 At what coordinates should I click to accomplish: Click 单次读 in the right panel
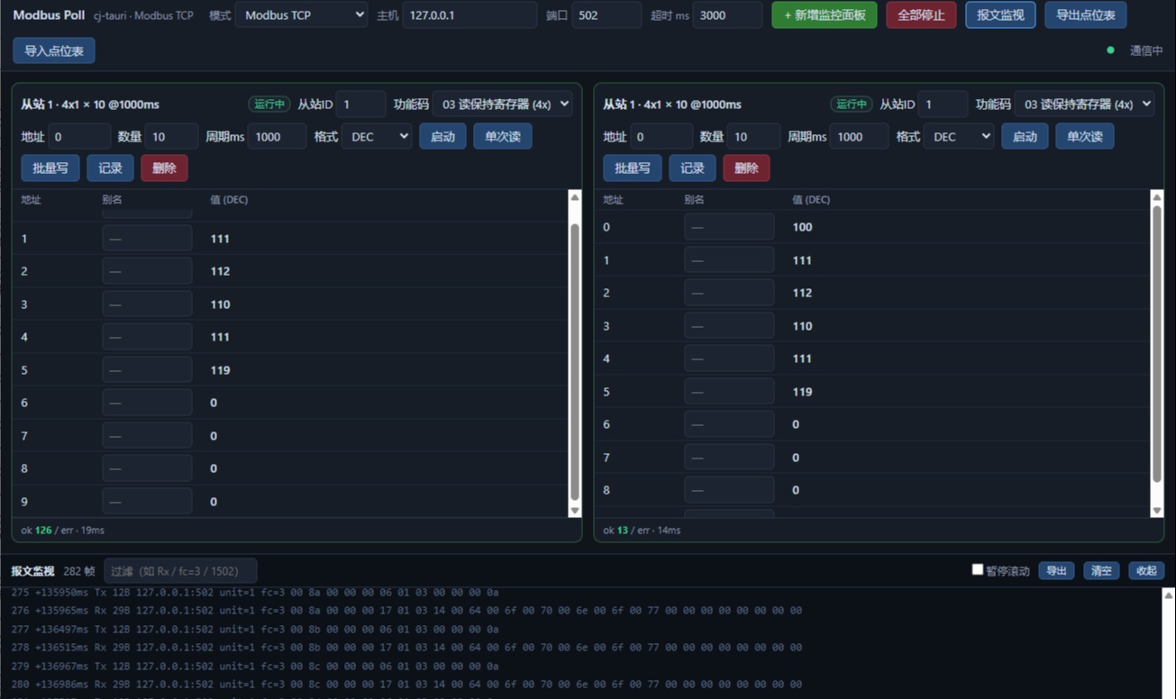[1085, 137]
